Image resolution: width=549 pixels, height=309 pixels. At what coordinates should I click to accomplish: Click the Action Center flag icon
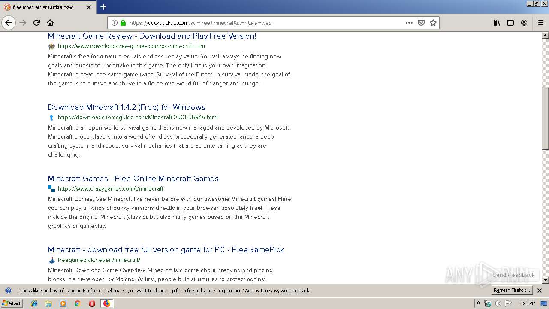point(508,303)
